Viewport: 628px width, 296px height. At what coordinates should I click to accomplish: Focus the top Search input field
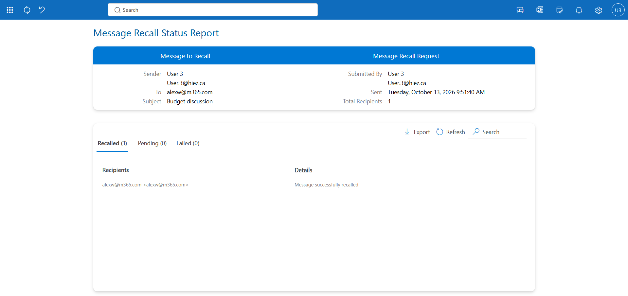click(213, 10)
